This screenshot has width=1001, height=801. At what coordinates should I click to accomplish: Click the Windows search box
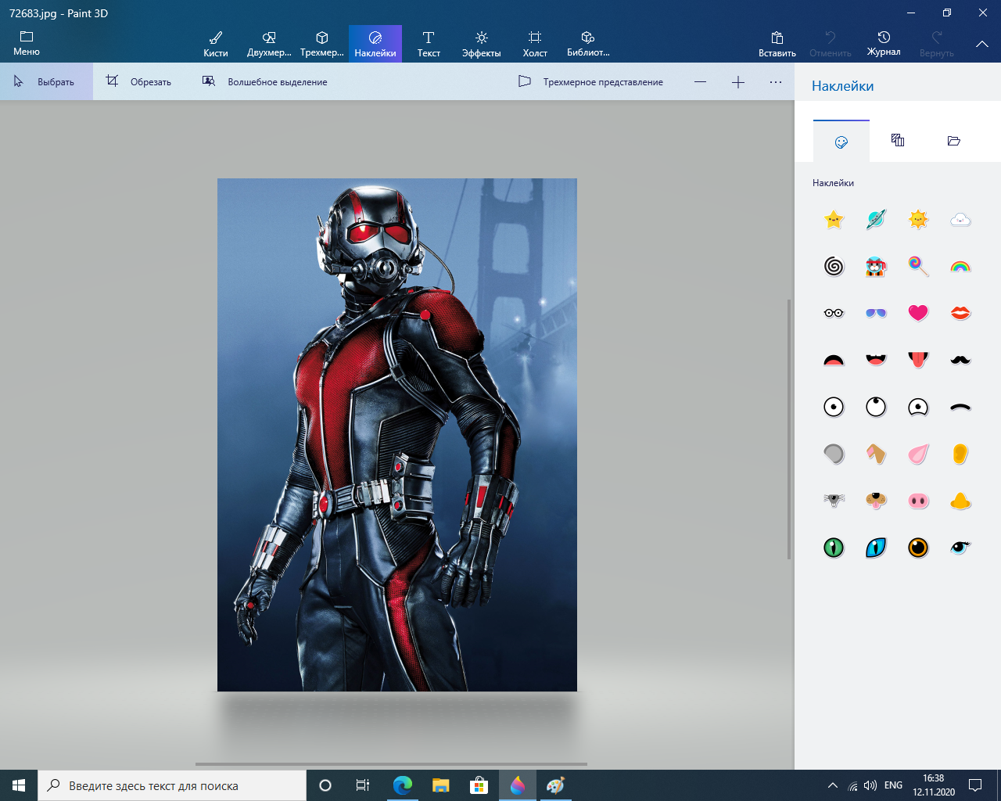[x=172, y=785]
